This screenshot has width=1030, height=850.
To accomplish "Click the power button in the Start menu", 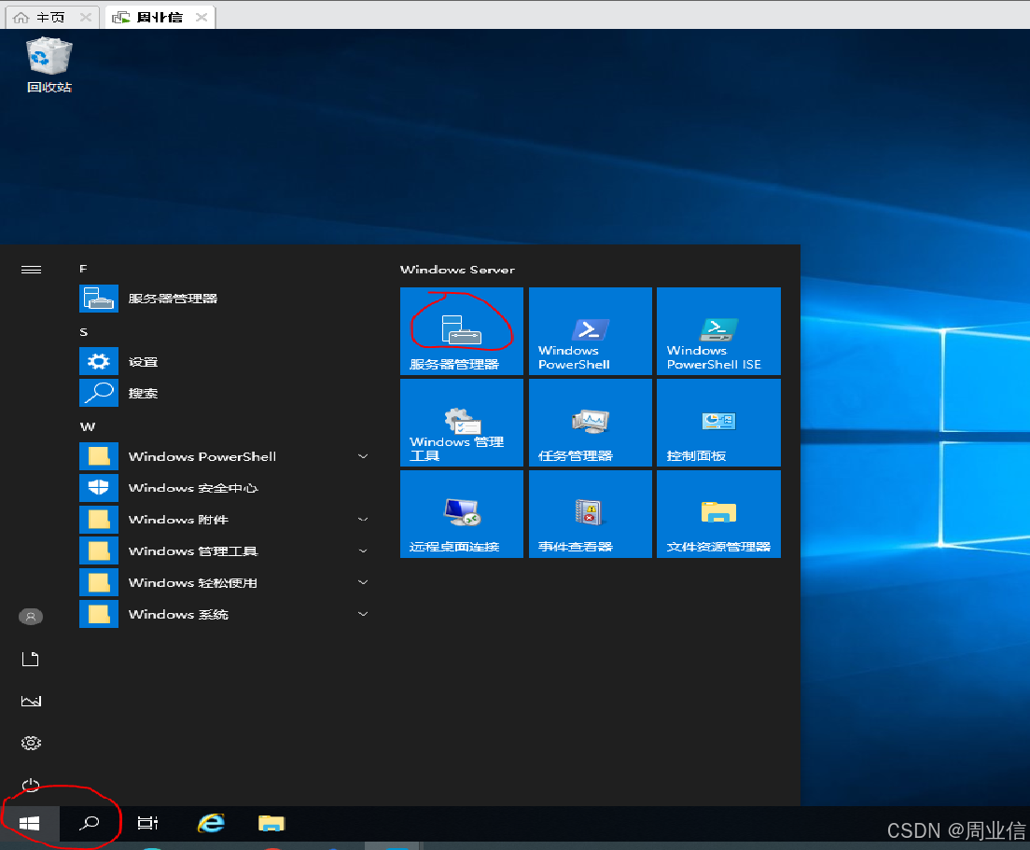I will [x=31, y=784].
